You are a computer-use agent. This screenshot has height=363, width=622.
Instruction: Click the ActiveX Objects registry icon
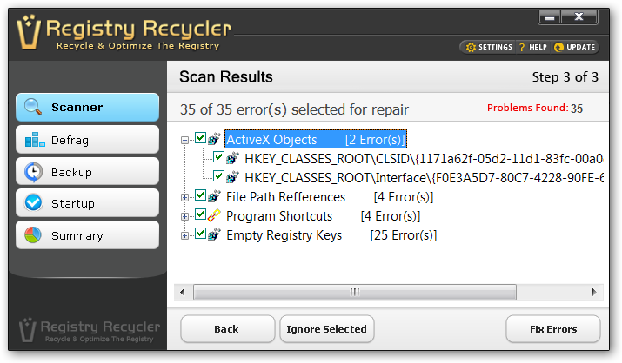tap(214, 139)
